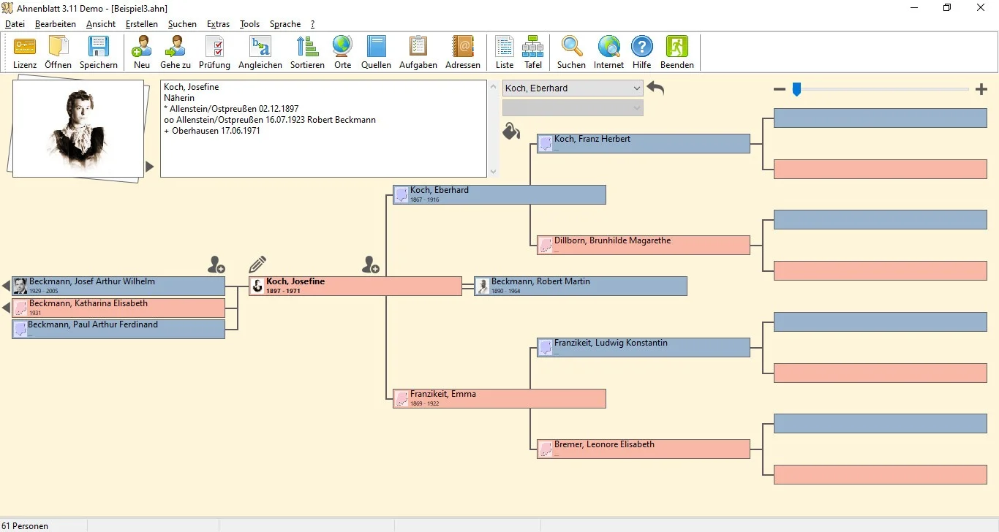Click the back arrow beside name dropdown

tap(655, 88)
